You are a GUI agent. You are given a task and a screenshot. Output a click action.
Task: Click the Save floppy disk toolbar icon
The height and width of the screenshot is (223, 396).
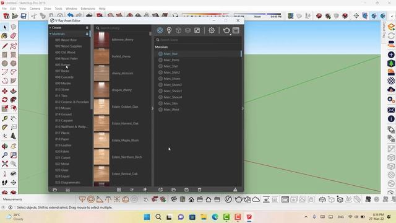click(x=24, y=16)
